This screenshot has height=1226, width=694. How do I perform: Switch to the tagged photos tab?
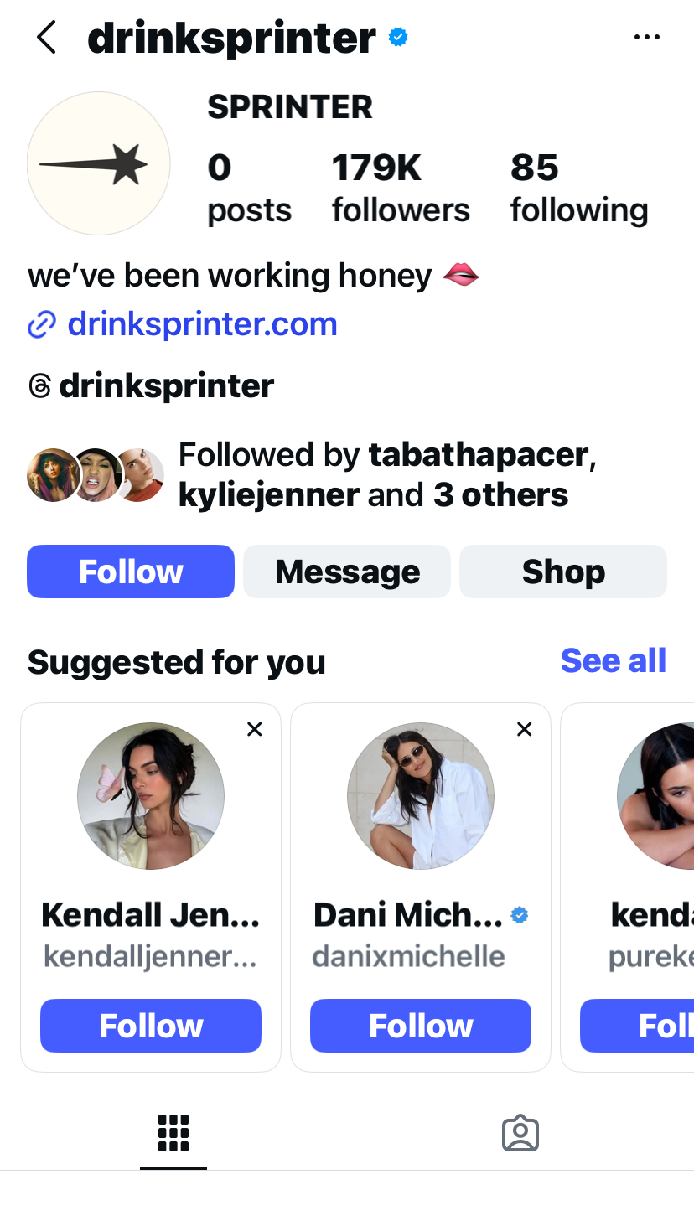point(520,1133)
